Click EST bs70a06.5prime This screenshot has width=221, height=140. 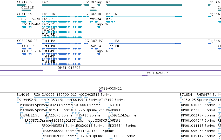click(x=22, y=113)
